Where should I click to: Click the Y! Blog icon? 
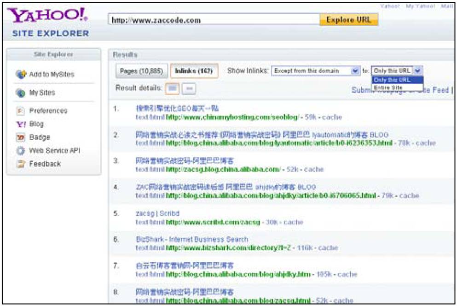click(x=20, y=124)
